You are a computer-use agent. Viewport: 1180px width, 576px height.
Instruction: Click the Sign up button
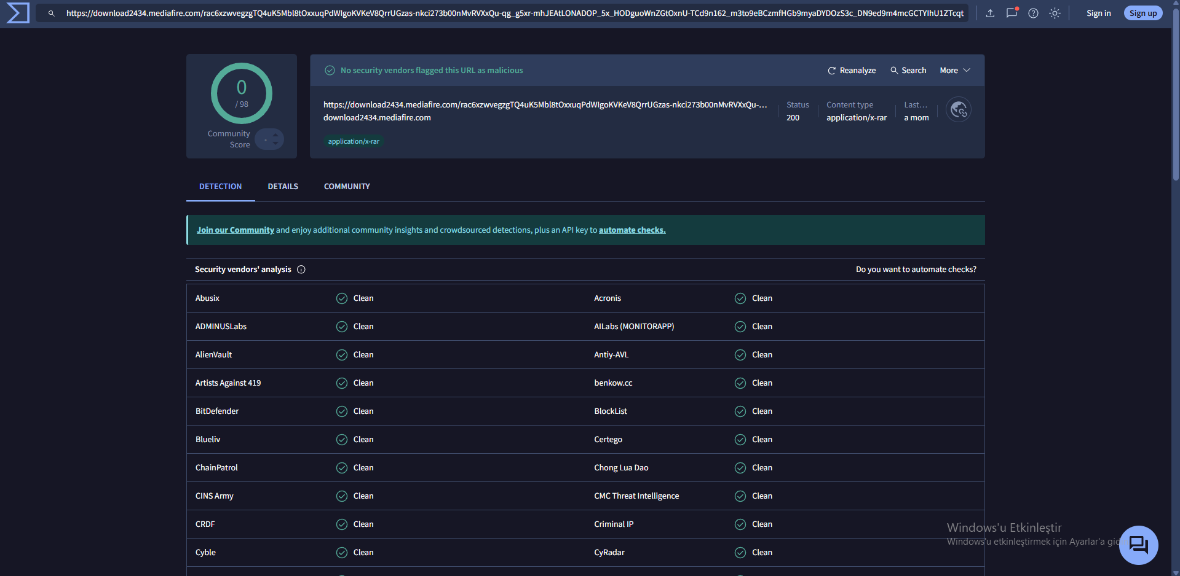coord(1143,13)
